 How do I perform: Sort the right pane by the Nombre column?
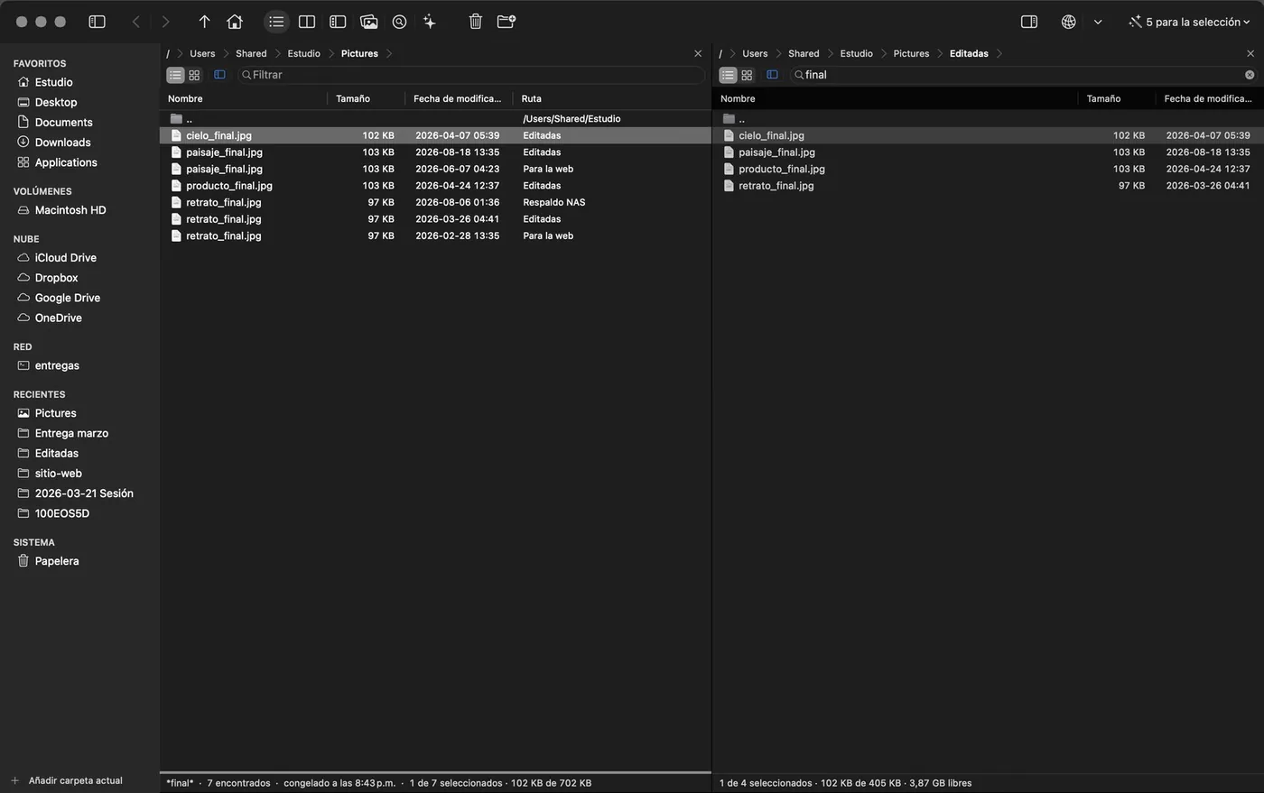[x=897, y=98]
